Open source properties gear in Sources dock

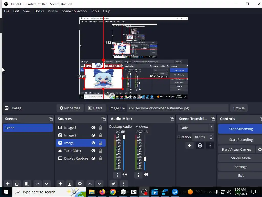tap(80, 184)
